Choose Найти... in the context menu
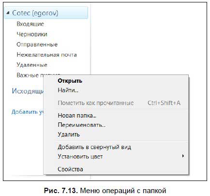 tap(68, 90)
